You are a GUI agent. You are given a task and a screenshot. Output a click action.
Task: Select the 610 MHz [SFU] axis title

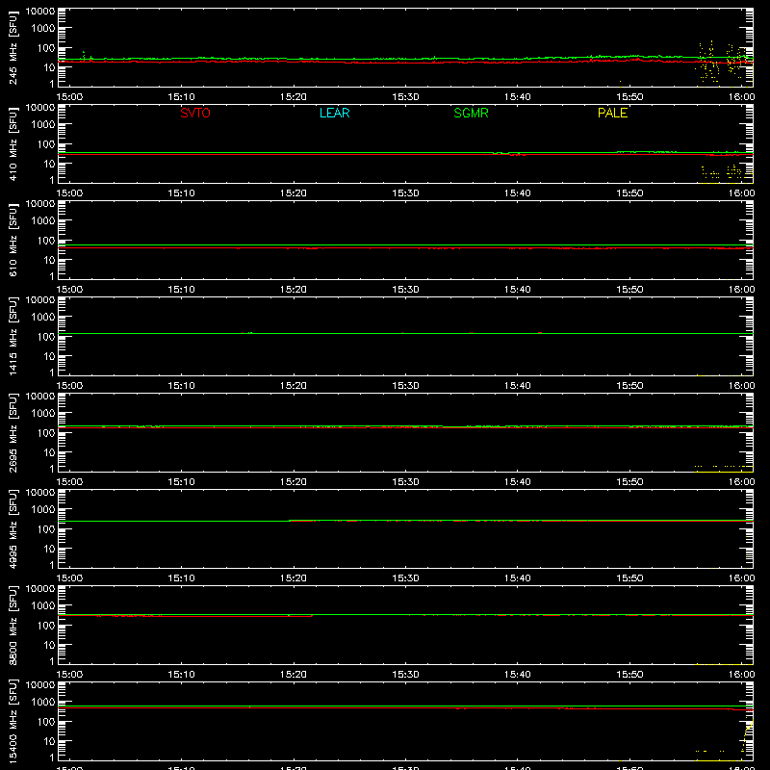coord(13,240)
